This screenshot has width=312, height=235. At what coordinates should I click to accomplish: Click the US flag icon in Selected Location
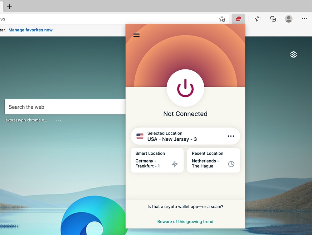140,136
